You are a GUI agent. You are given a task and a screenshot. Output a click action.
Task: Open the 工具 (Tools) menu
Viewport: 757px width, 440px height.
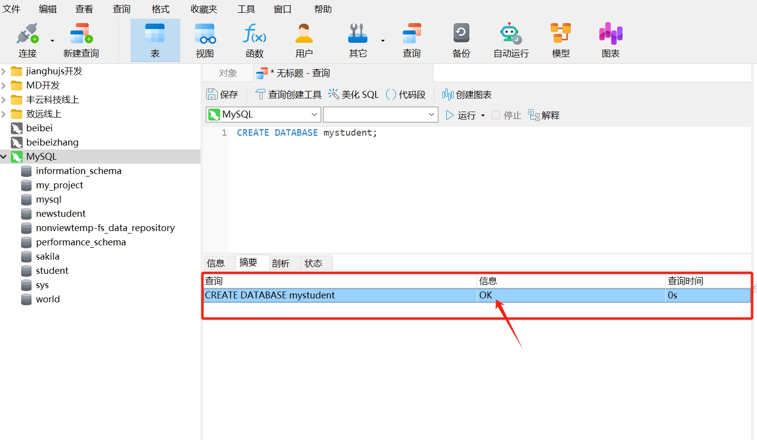coord(246,9)
